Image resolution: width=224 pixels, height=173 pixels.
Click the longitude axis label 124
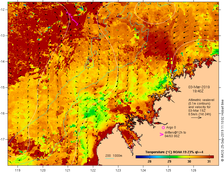143,170
